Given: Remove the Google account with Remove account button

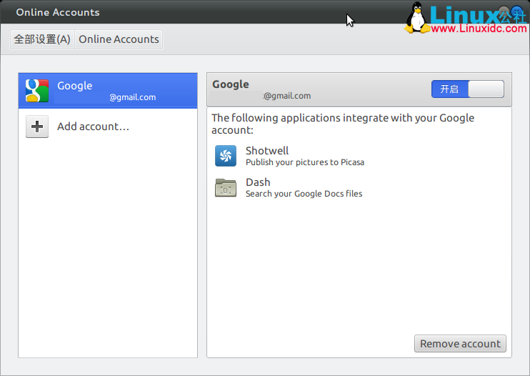Looking at the screenshot, I should coord(460,344).
